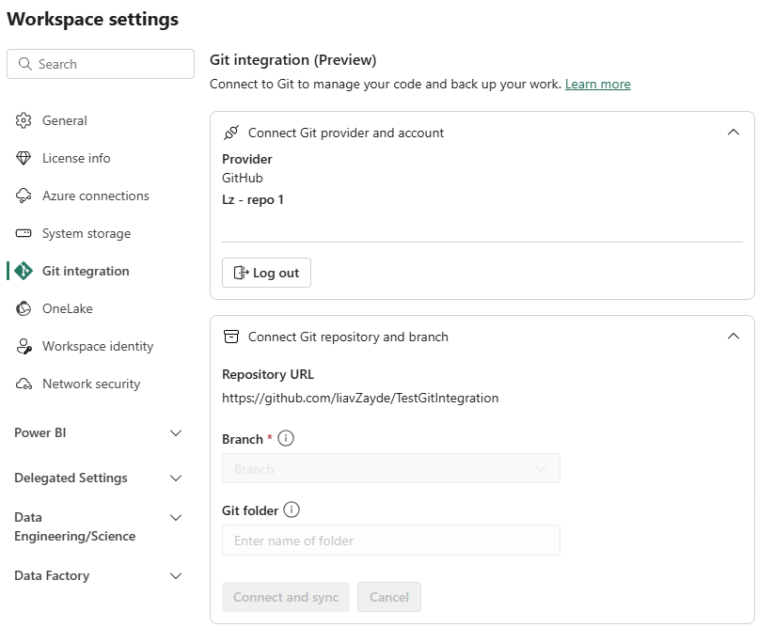This screenshot has height=643, width=773.
Task: Click the Git folder name input field
Action: [x=390, y=540]
